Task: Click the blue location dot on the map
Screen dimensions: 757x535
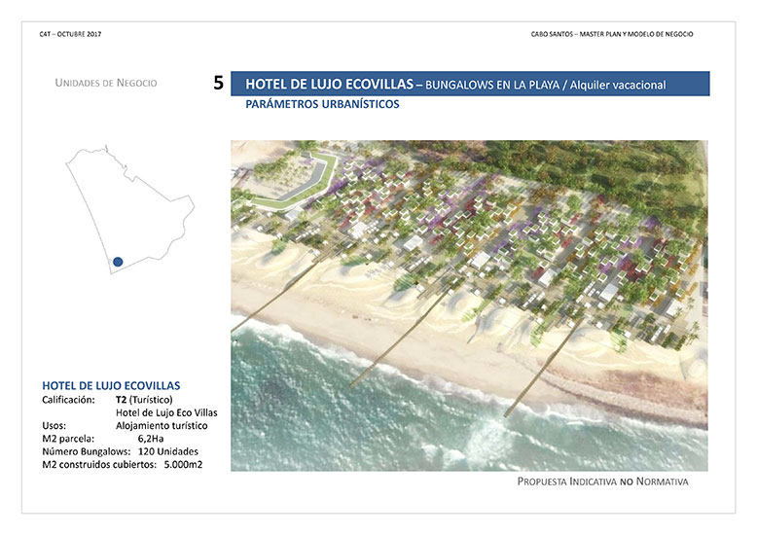Action: 118,261
